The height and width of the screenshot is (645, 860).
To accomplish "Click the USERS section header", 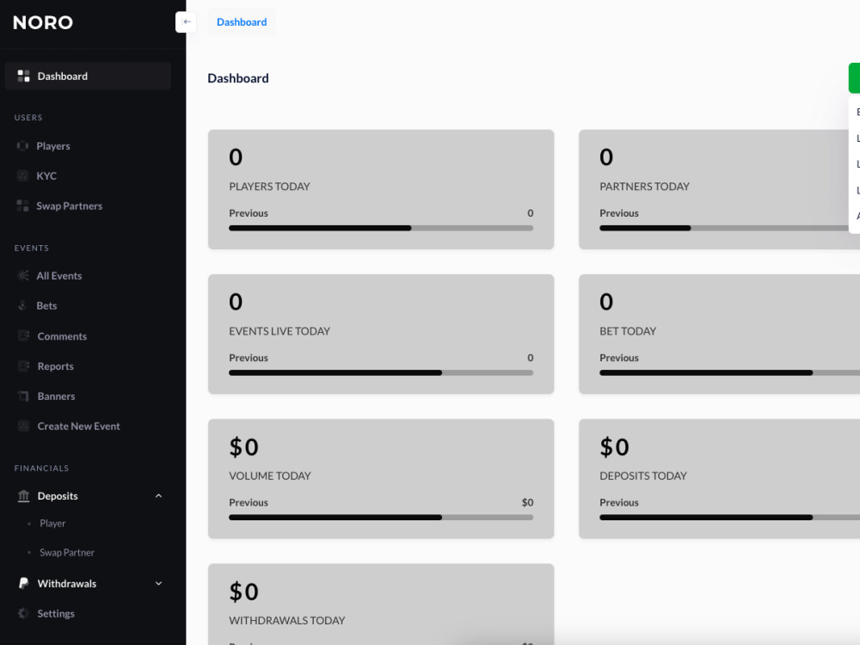I will [28, 117].
